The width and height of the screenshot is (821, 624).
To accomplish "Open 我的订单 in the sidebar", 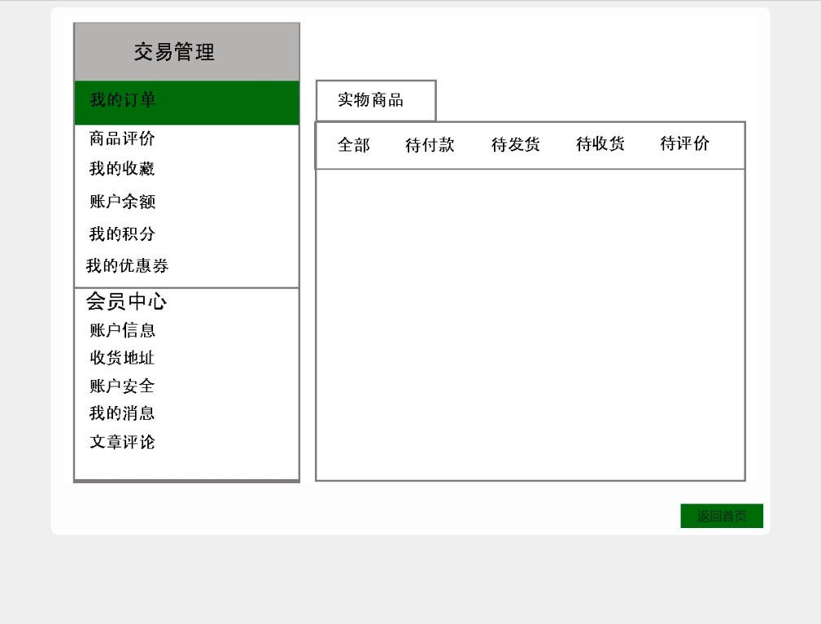I will [123, 101].
